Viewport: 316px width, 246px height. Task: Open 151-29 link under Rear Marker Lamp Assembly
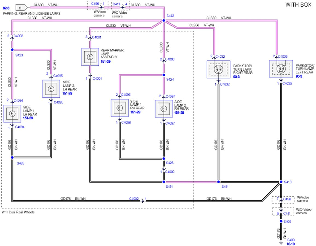(x=106, y=62)
